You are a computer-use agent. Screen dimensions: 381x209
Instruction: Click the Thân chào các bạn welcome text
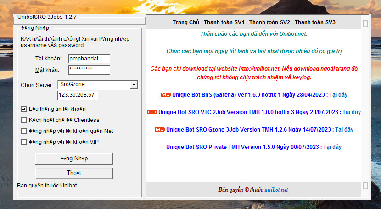coord(254,34)
